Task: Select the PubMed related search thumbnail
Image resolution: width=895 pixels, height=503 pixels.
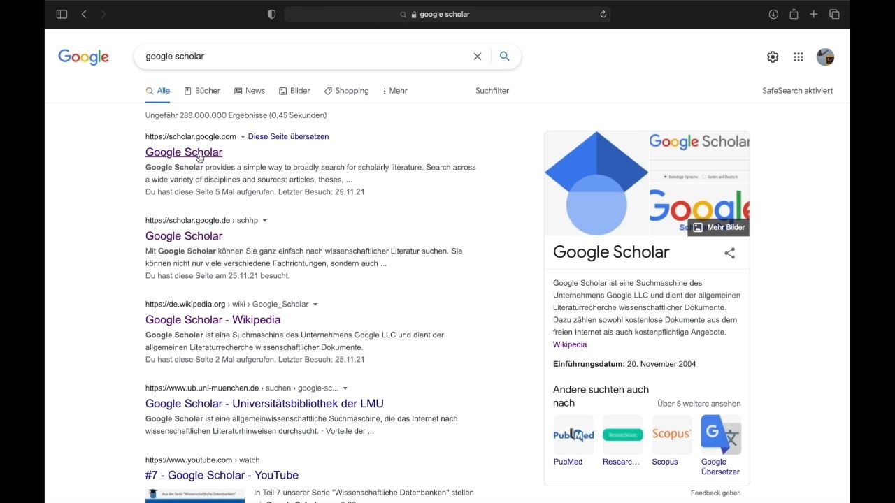Action: [x=573, y=435]
